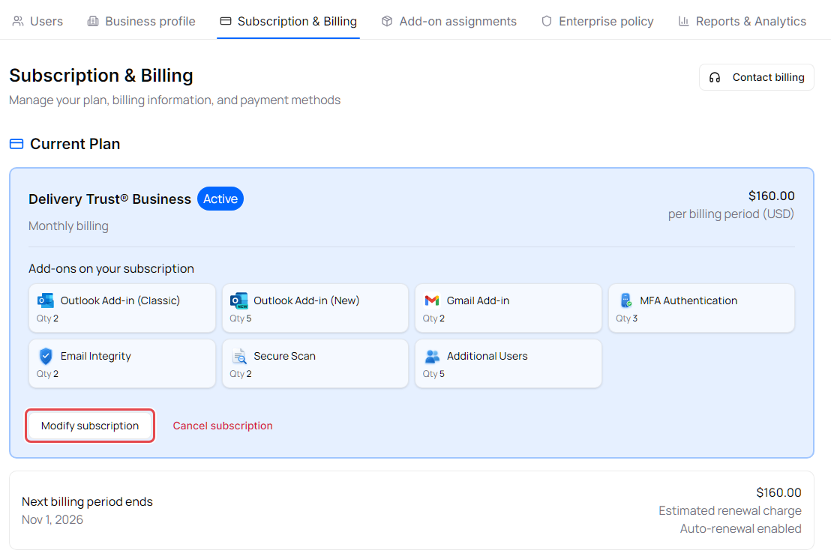Click the per billing period (USD) text
The width and height of the screenshot is (831, 559).
pos(730,214)
